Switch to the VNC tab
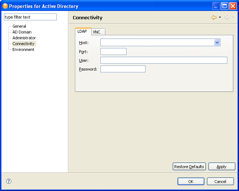The width and height of the screenshot is (239, 191). pos(98,32)
